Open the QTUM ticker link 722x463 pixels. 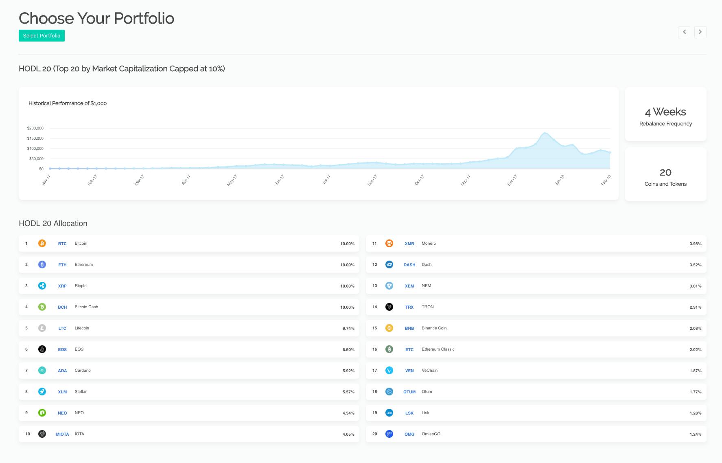pos(409,392)
